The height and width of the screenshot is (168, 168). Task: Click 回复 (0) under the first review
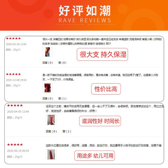point(48,62)
